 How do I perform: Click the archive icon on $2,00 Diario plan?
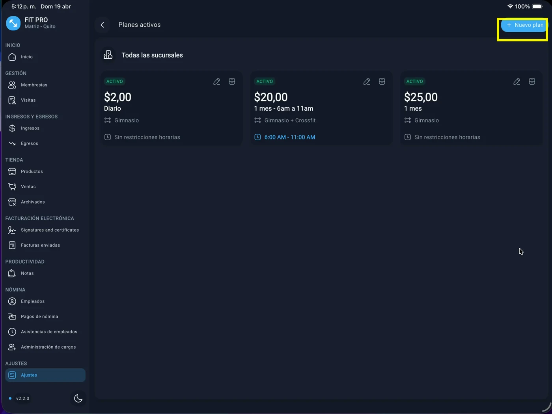pyautogui.click(x=232, y=82)
